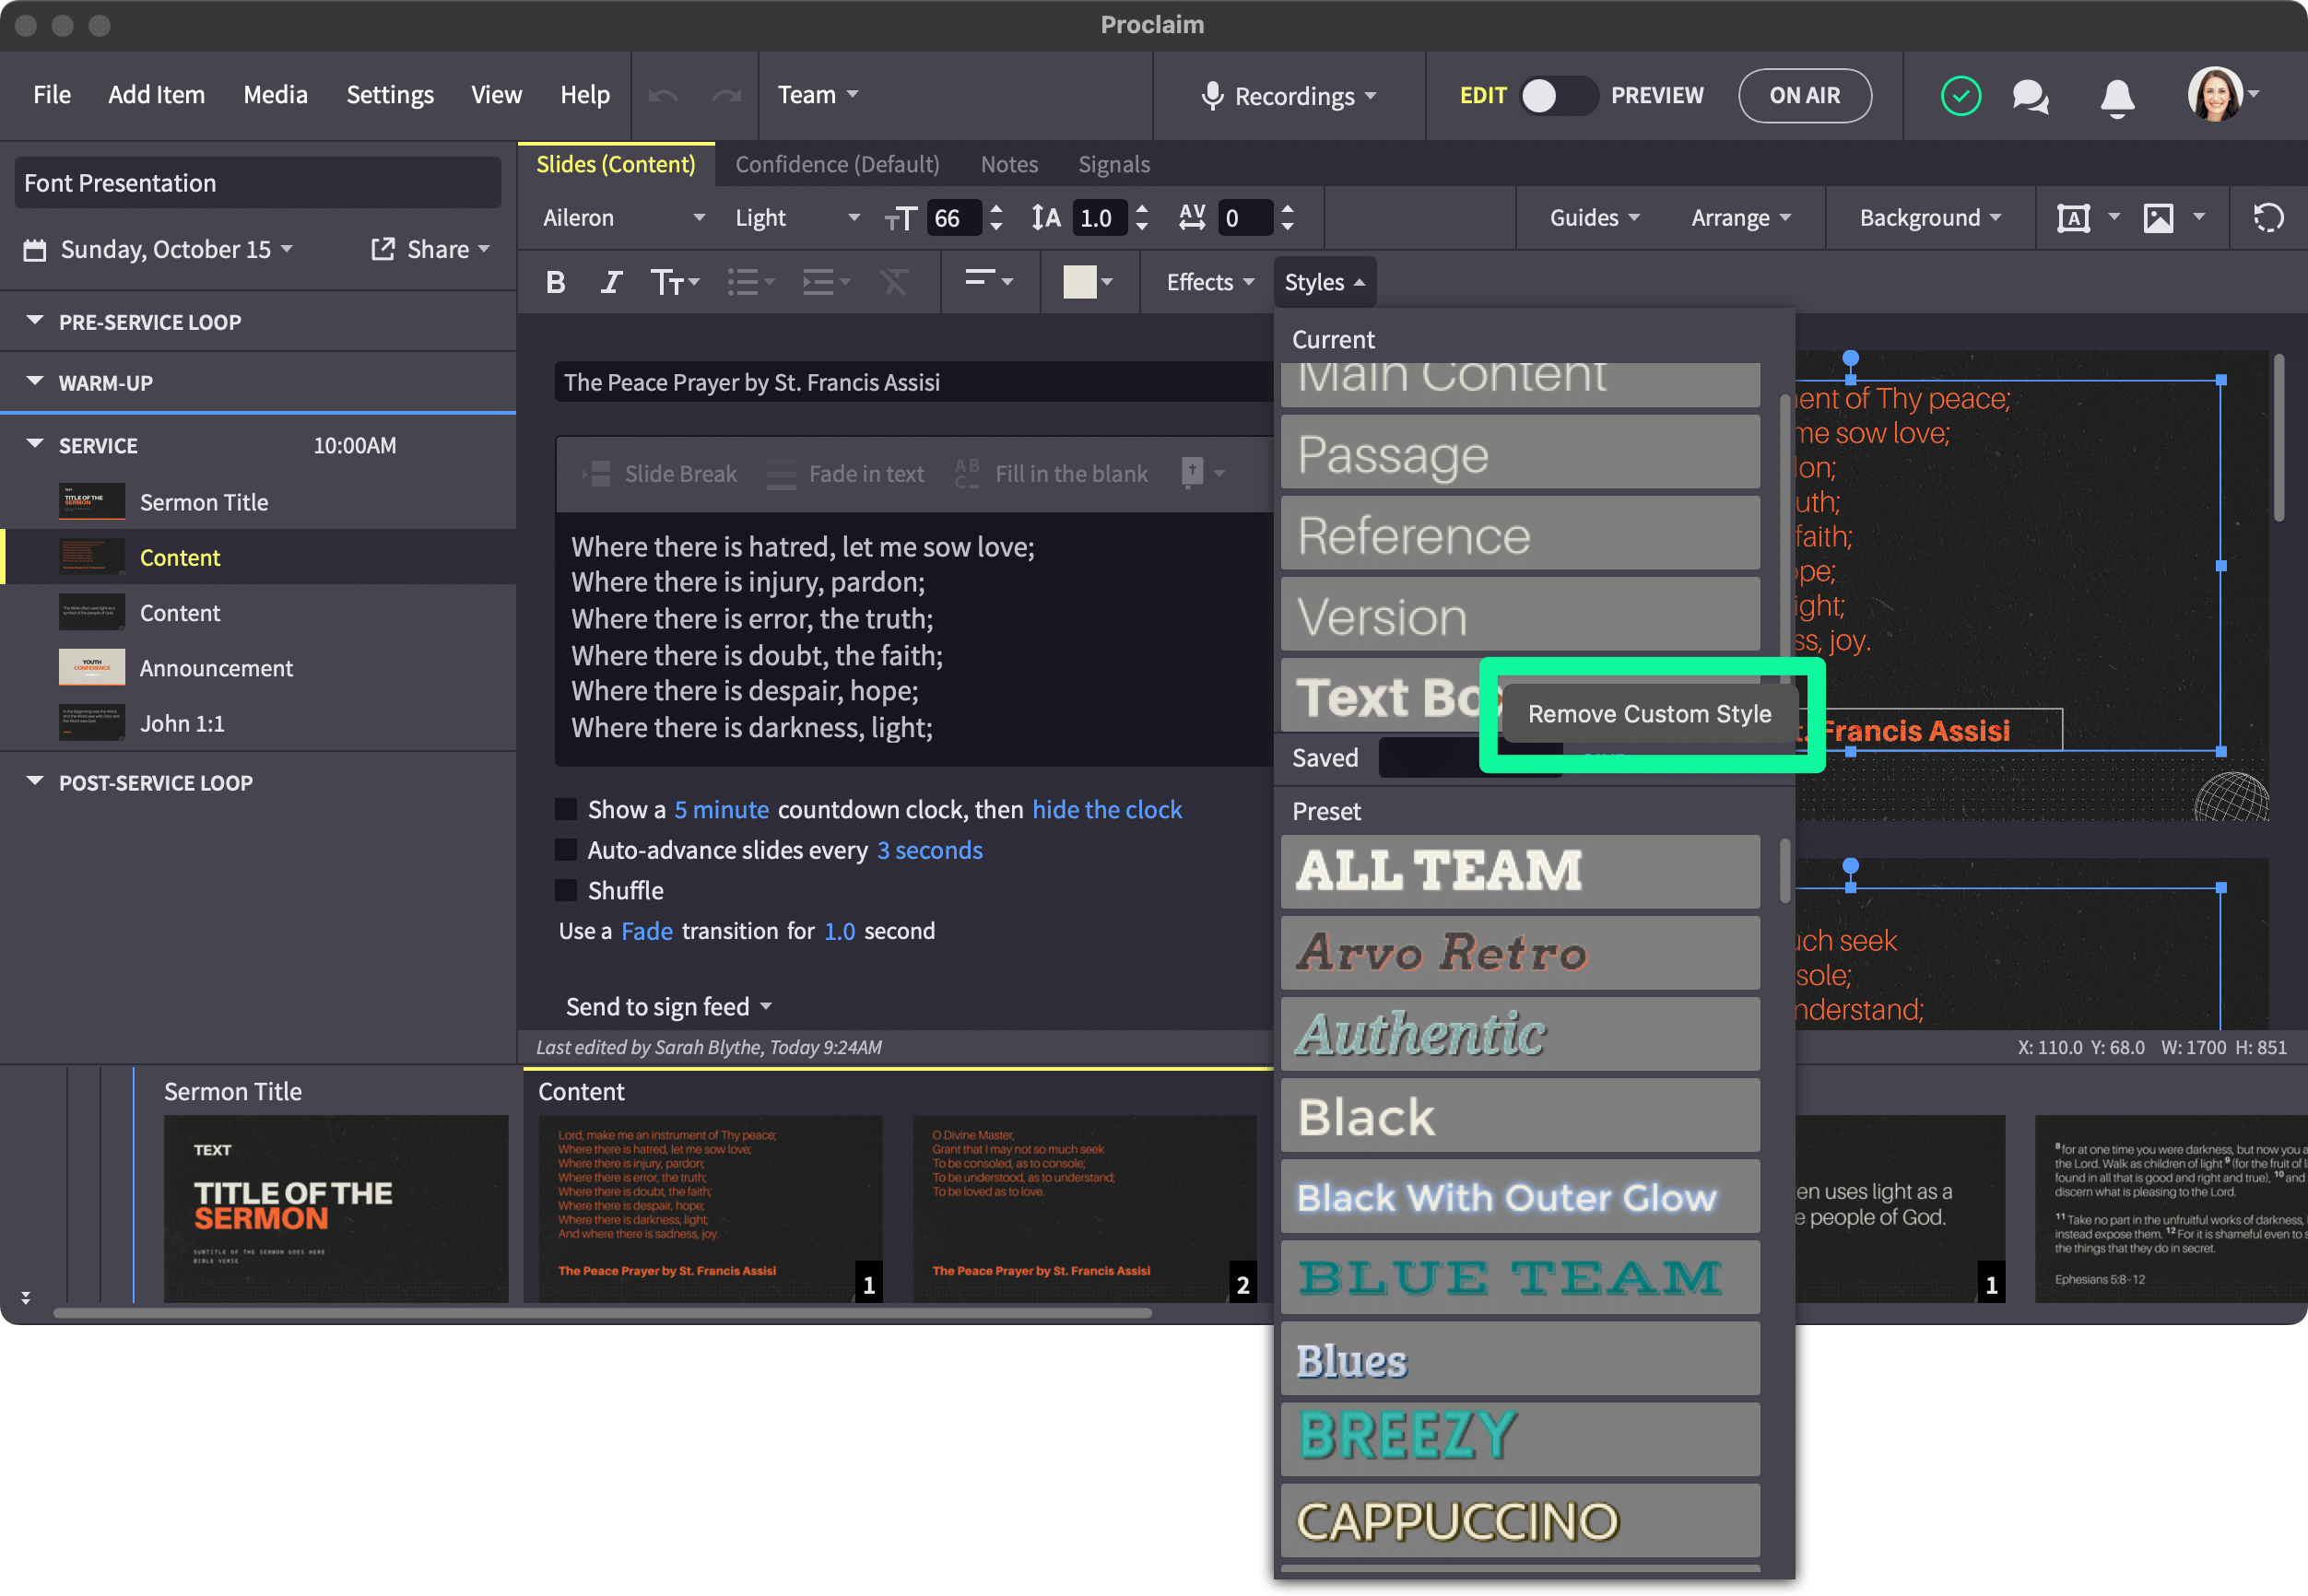Screen dimensions: 2308x1596
Task: Apply the Passage style
Action: [1519, 454]
